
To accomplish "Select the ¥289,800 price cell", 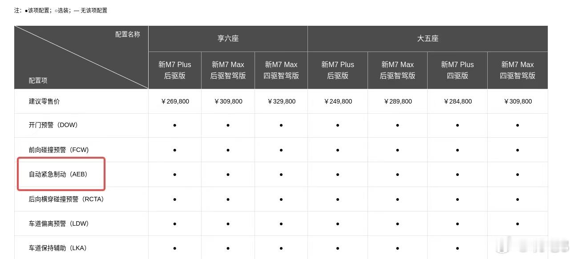I will tap(397, 101).
